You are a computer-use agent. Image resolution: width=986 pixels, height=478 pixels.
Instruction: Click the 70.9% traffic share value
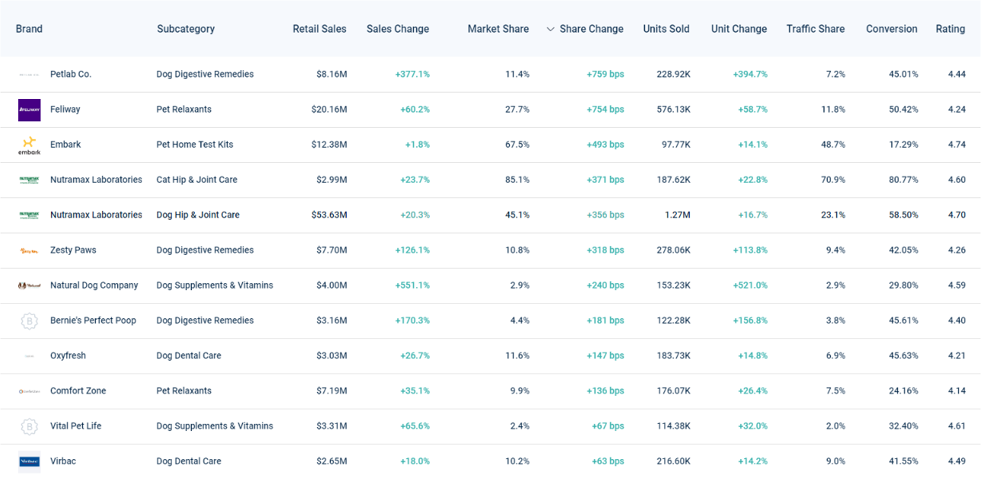coord(833,180)
